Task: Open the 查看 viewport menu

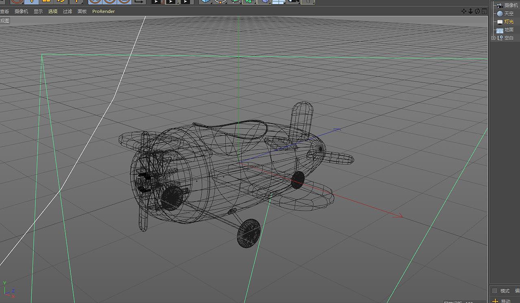Action: click(4, 11)
